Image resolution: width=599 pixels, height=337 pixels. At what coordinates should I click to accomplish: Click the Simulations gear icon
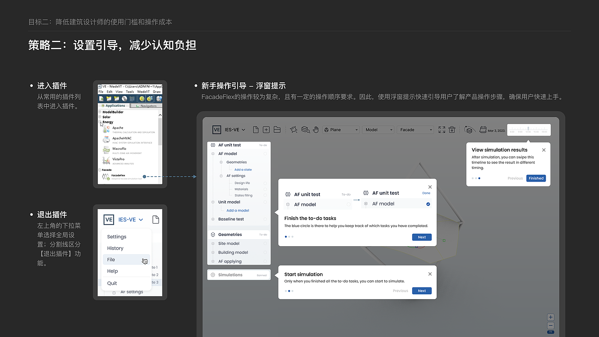click(x=213, y=275)
